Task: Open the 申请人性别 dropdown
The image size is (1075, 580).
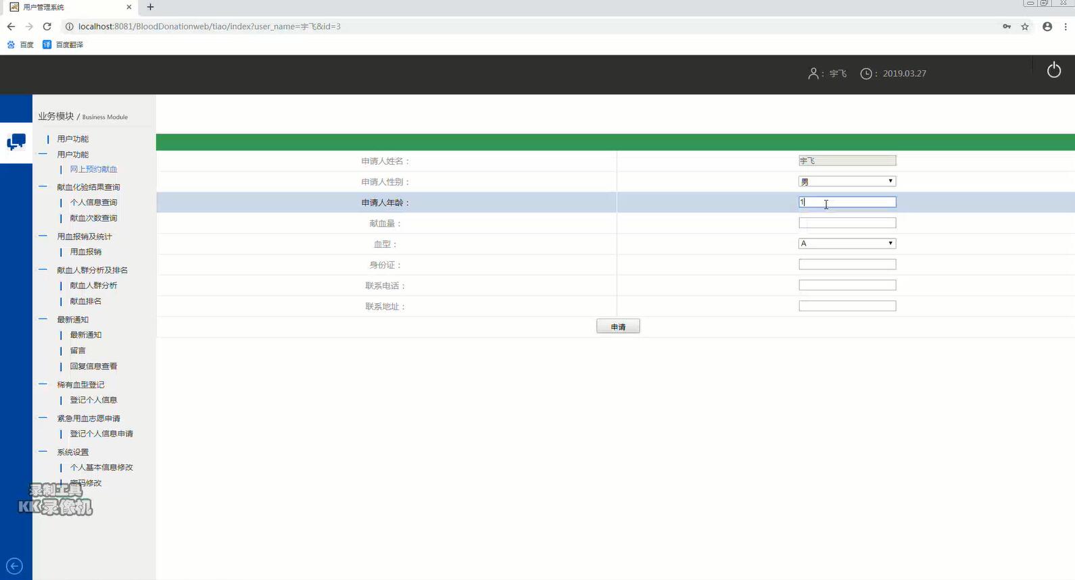Action: (847, 181)
